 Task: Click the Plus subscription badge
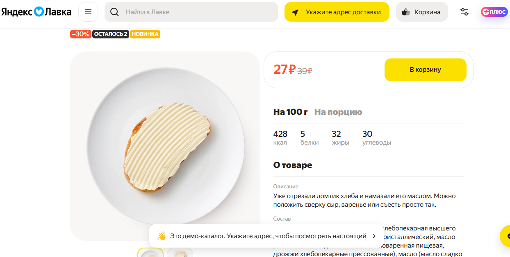coord(494,12)
